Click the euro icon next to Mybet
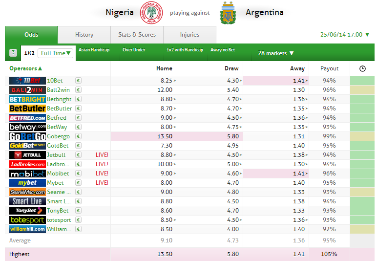 78,183
